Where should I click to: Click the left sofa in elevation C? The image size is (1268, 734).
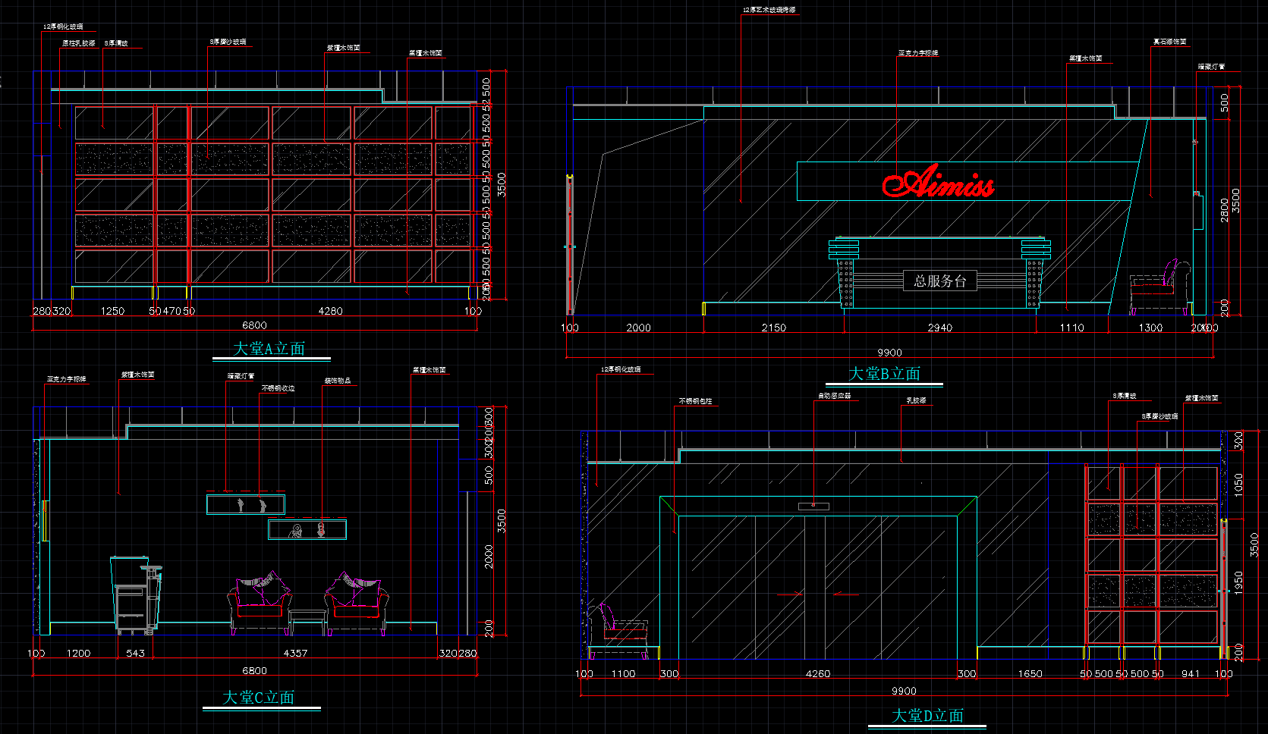[x=260, y=602]
